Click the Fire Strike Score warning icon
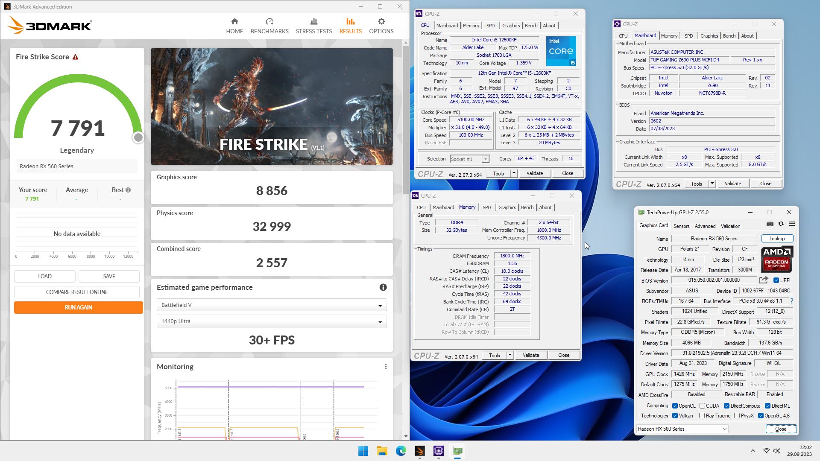Viewport: 820px width, 461px height. pos(76,57)
